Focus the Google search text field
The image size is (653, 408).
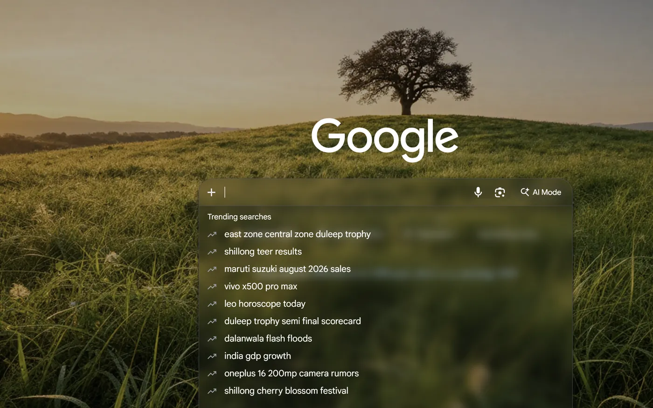tap(345, 192)
